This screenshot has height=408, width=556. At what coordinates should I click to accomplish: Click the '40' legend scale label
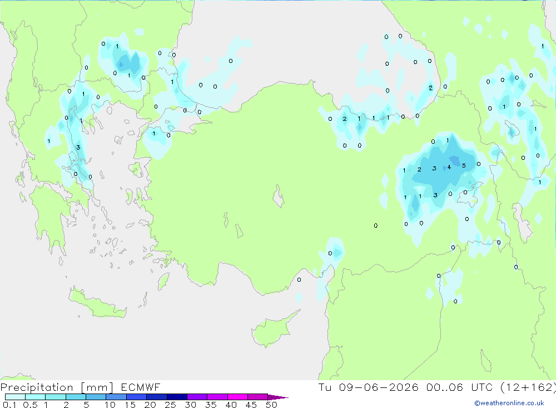[231, 405]
